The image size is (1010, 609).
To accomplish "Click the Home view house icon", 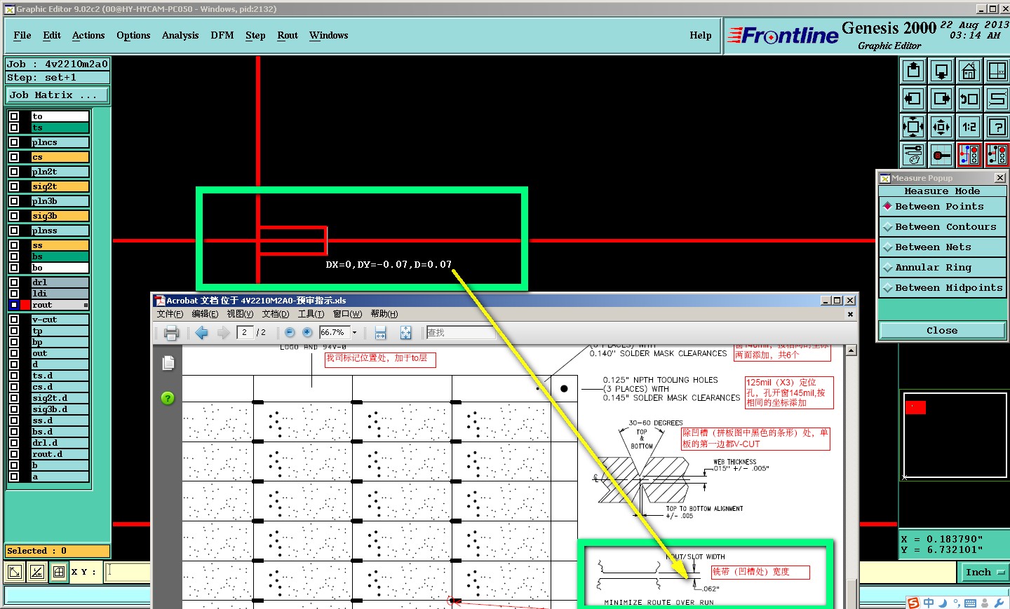I will point(969,71).
